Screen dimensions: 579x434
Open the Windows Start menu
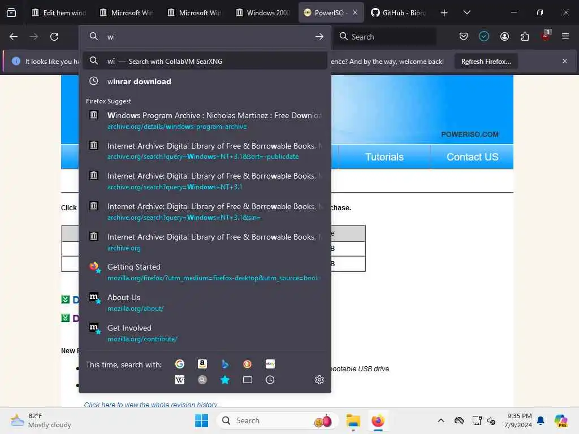coord(202,420)
